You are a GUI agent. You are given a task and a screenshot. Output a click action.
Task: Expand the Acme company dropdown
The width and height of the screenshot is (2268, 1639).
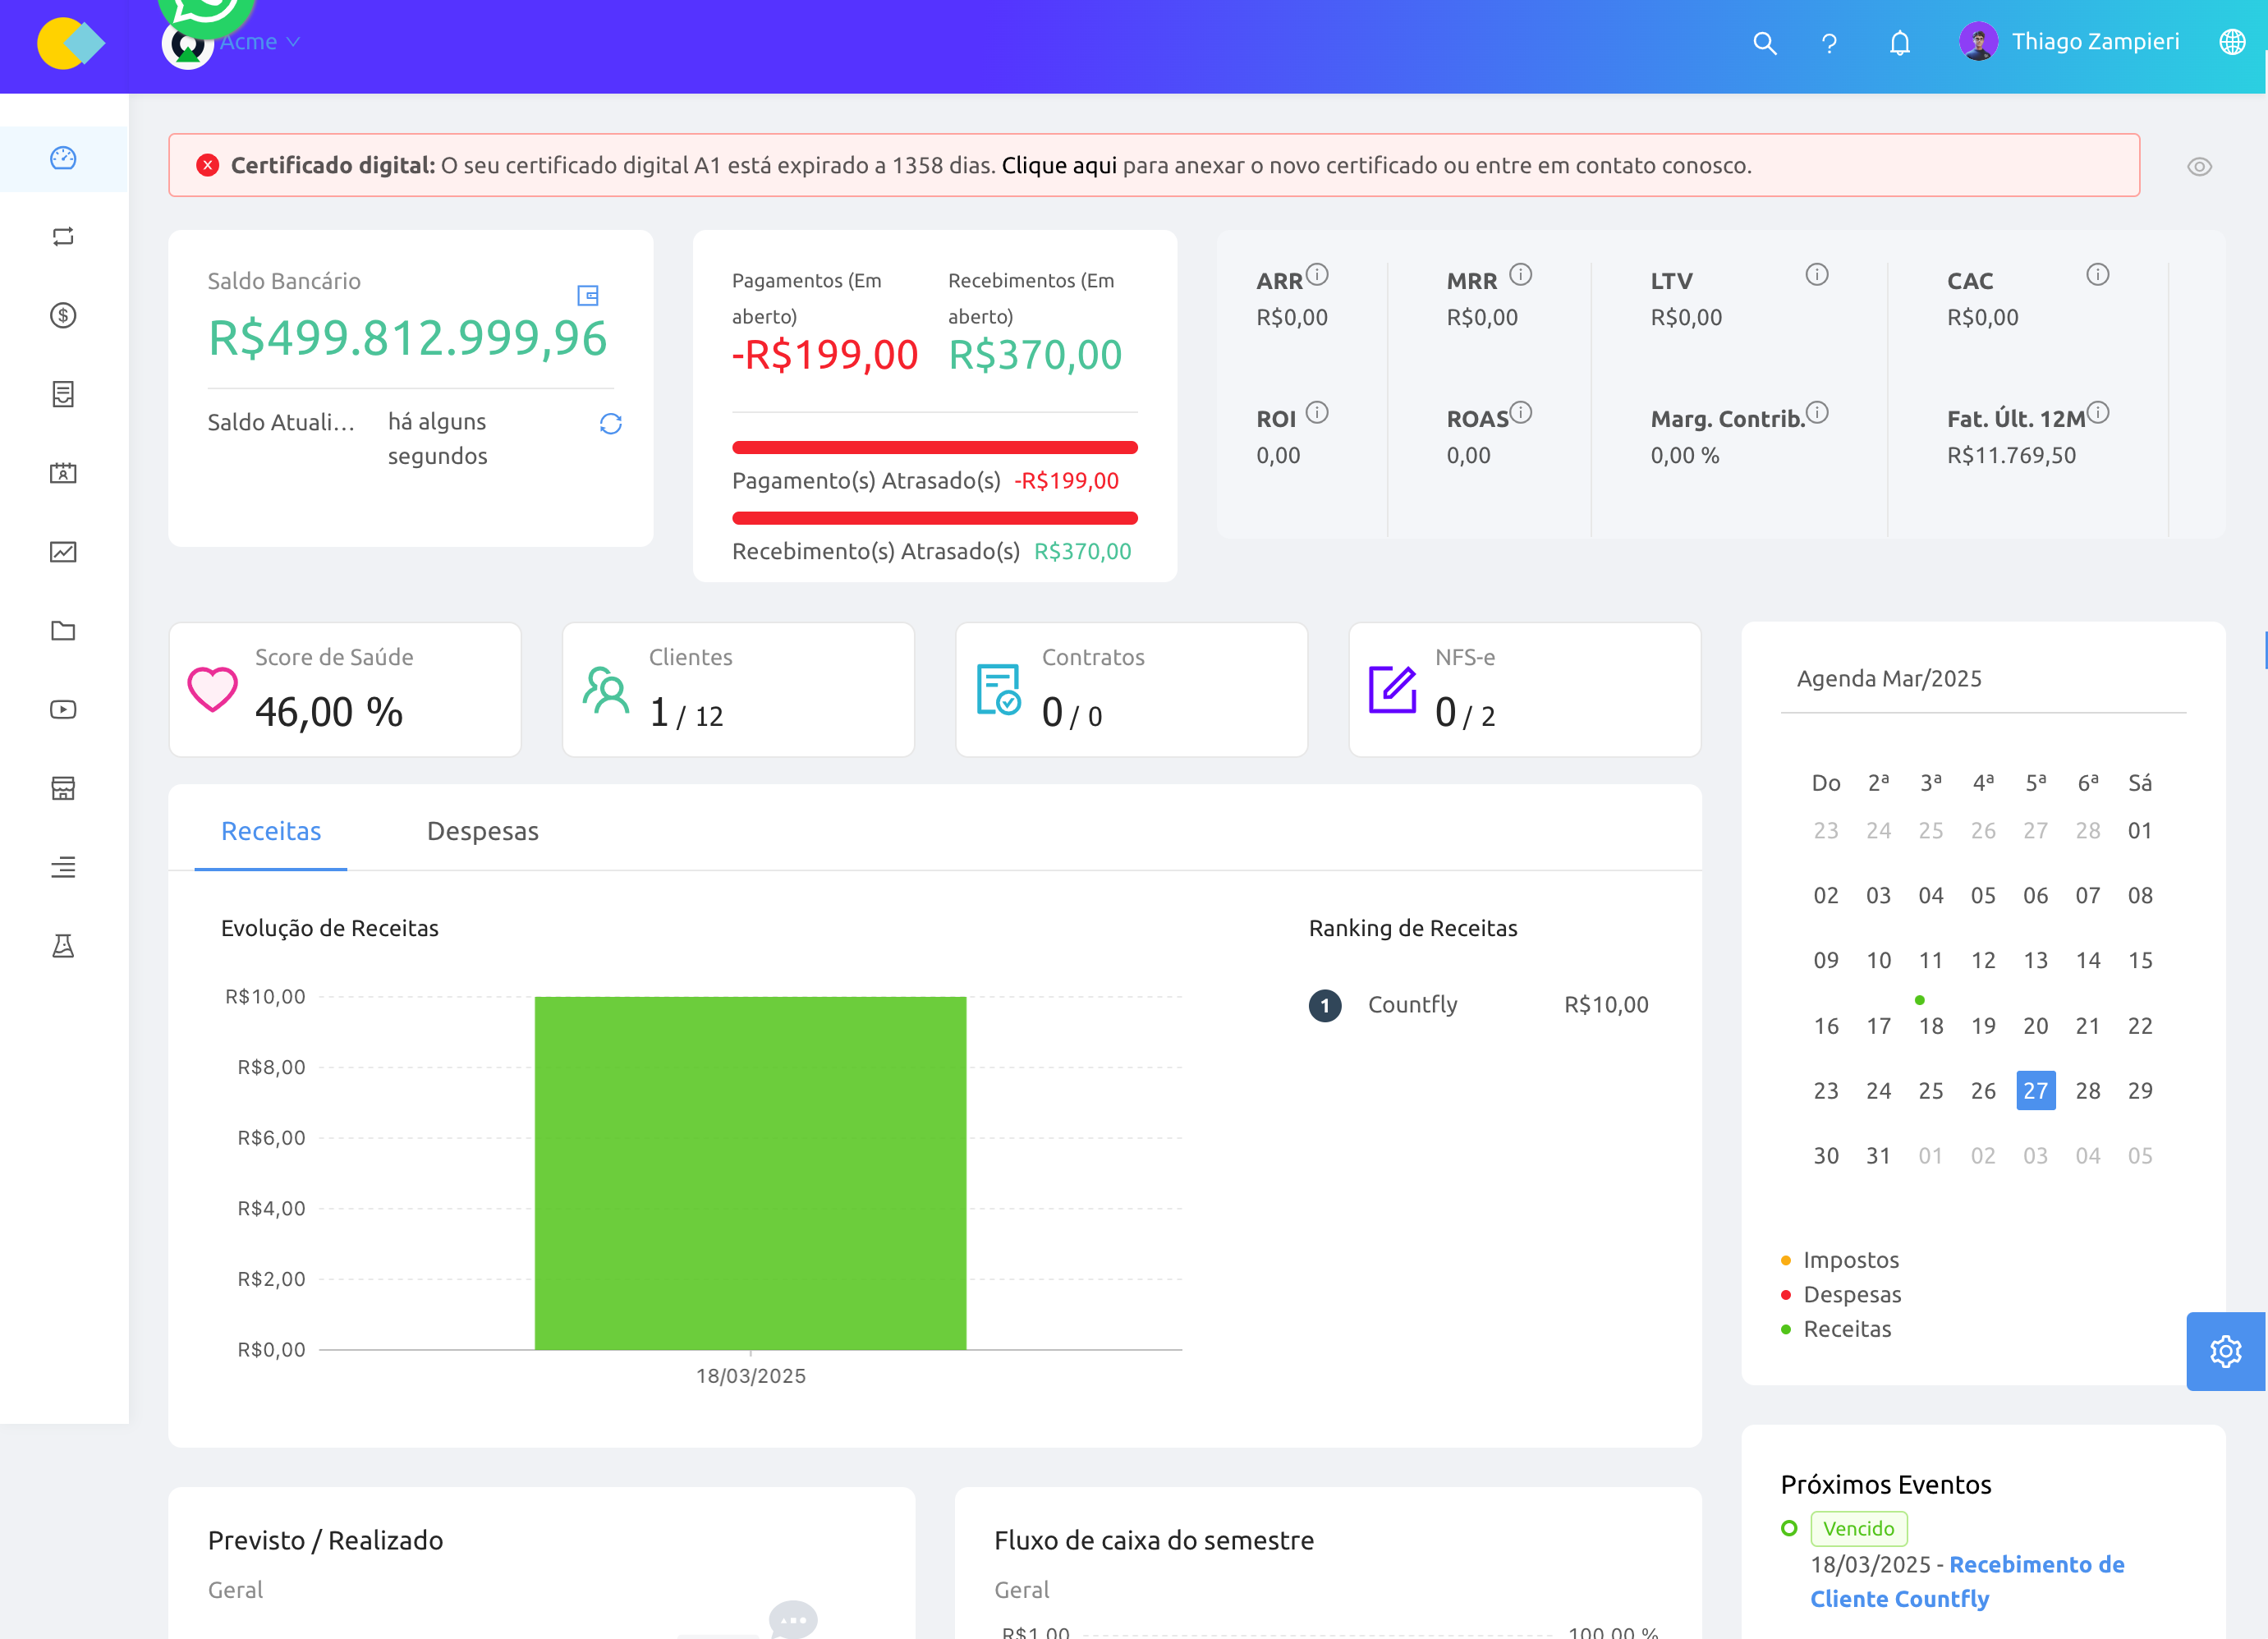259,42
